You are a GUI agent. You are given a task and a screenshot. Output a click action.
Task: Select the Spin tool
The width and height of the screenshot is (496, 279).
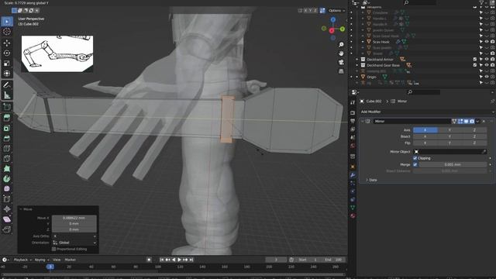[x=7, y=179]
